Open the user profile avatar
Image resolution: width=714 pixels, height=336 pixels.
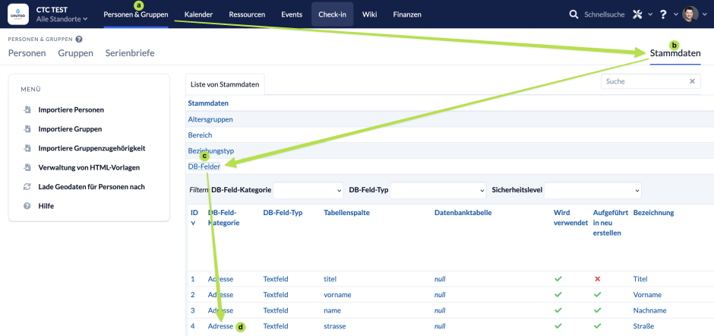point(690,14)
